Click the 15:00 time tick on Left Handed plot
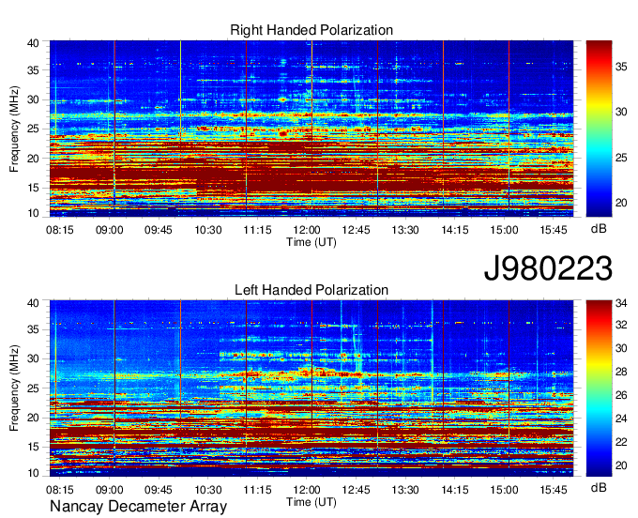Viewport: 638px width, 518px height. [x=504, y=490]
